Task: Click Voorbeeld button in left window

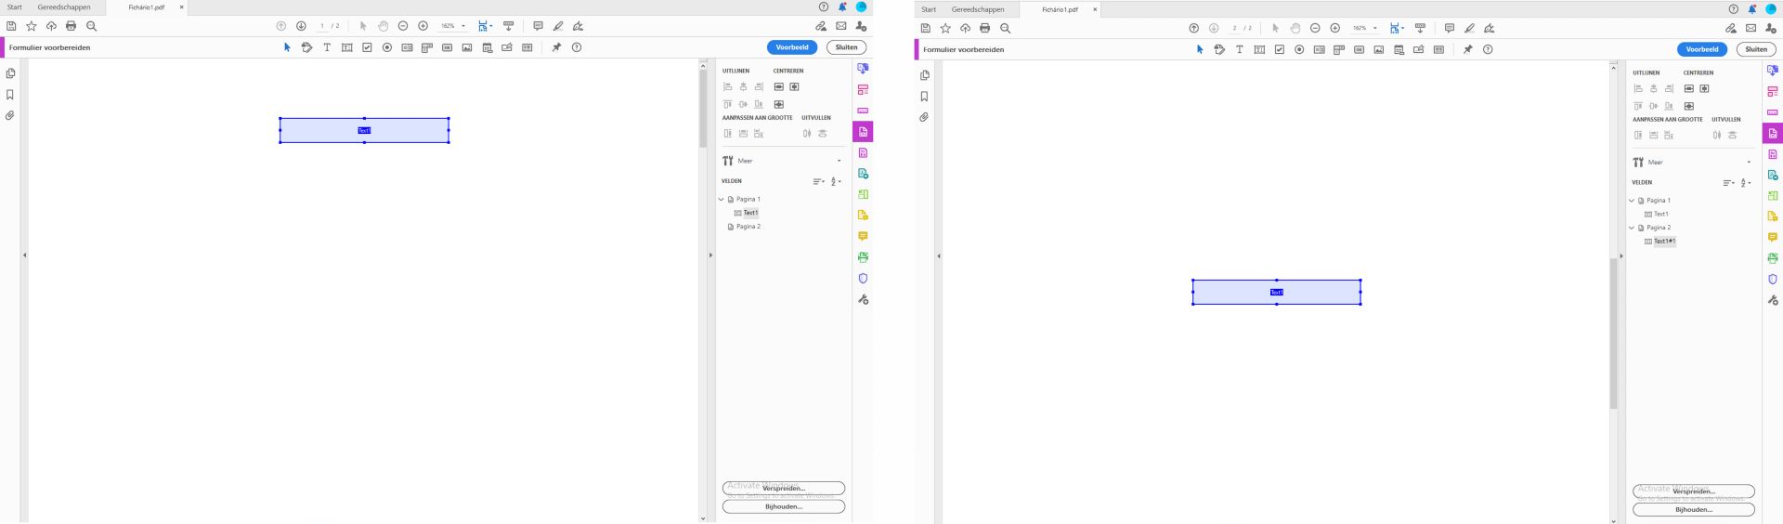Action: [792, 47]
